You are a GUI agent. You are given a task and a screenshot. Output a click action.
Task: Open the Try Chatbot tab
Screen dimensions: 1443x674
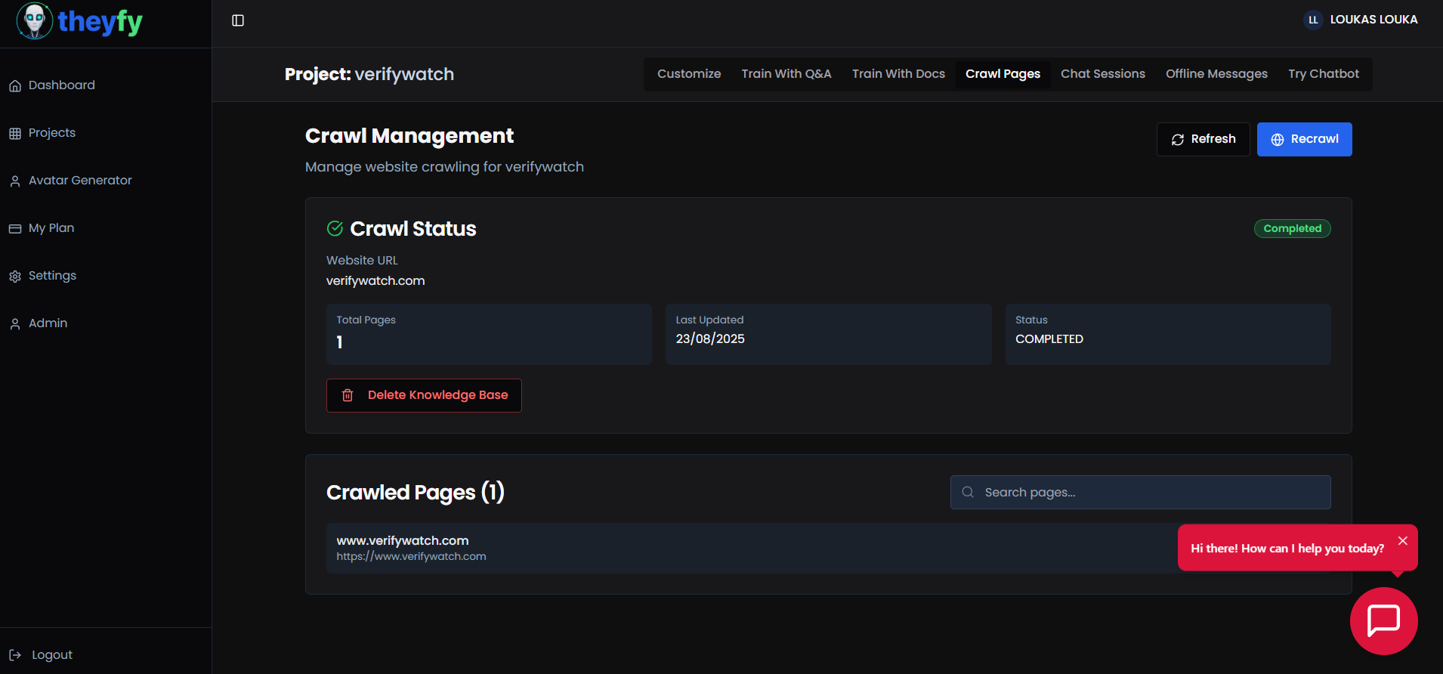(1324, 74)
